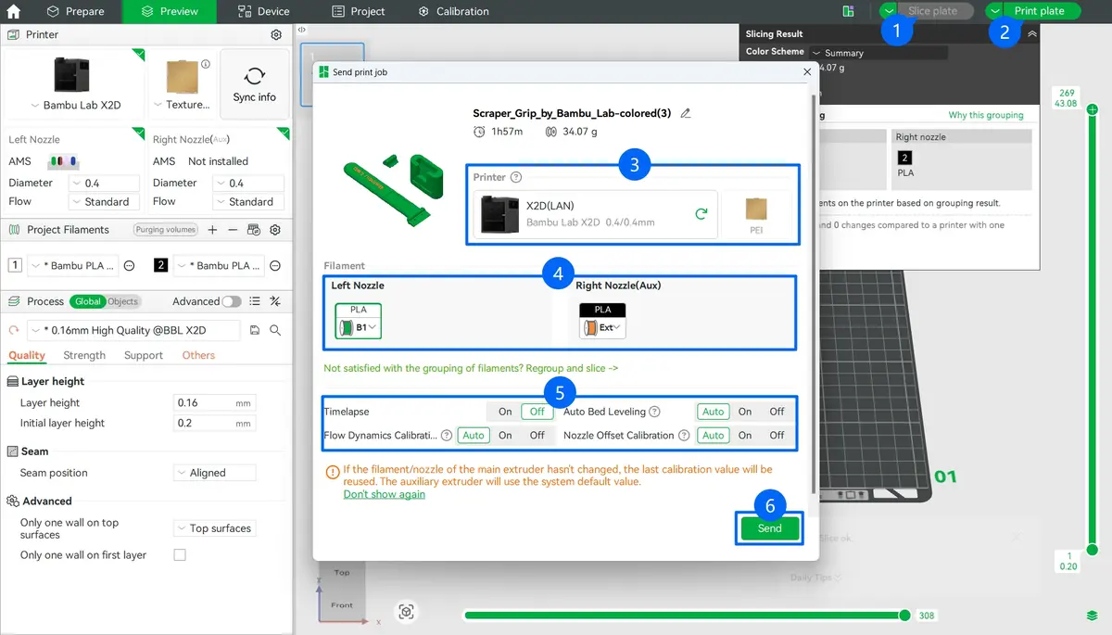The width and height of the screenshot is (1112, 635).
Task: Add a project filament with plus icon
Action: [x=212, y=229]
